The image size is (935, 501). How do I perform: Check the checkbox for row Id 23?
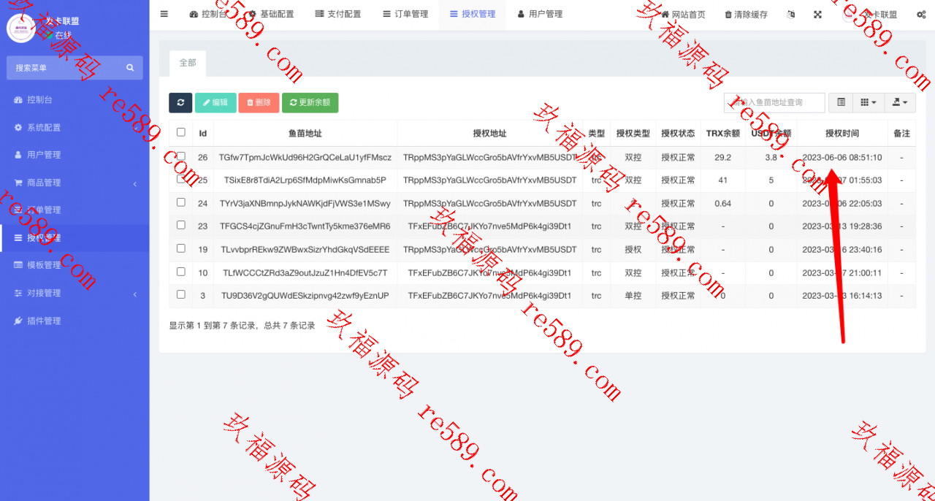pos(181,225)
